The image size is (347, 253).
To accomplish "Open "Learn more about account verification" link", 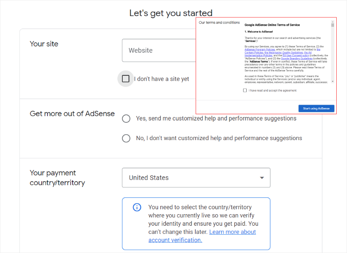I will (202, 236).
